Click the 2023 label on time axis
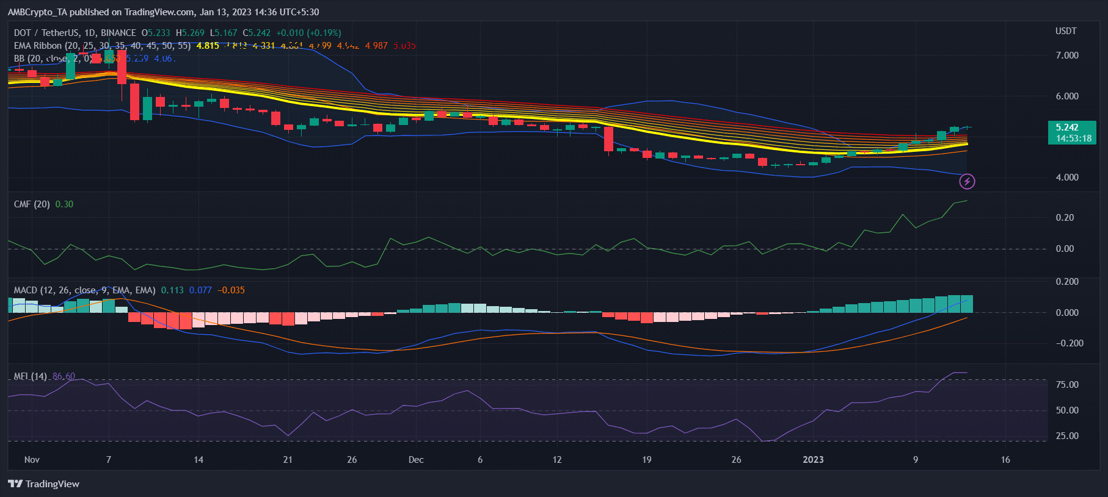 click(813, 460)
